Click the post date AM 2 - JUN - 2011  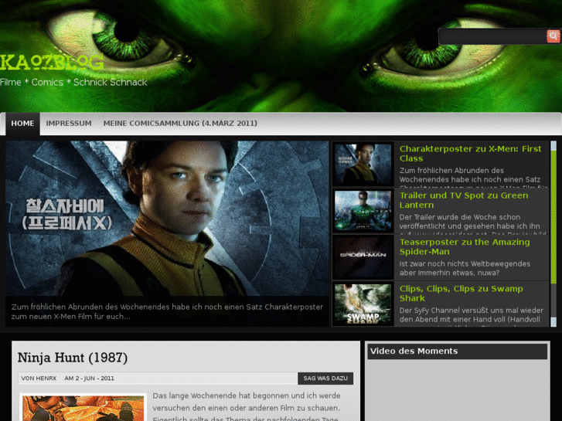coord(89,379)
